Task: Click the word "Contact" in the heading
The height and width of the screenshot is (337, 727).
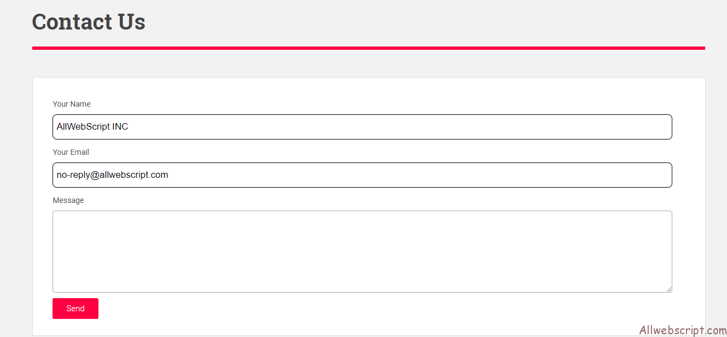Action: pyautogui.click(x=72, y=22)
